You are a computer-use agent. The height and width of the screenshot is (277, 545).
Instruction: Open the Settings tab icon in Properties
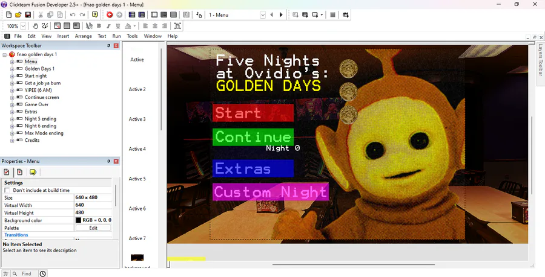6,172
